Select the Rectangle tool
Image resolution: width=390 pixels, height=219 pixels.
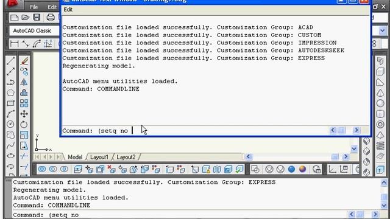pyautogui.click(x=10, y=103)
